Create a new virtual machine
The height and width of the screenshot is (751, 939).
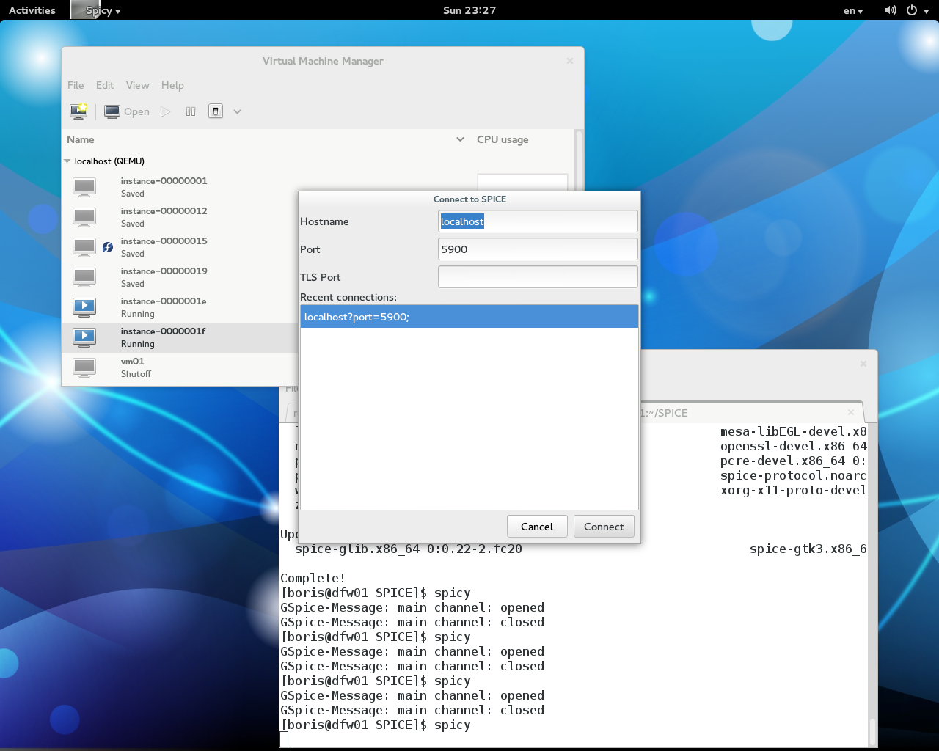click(x=77, y=111)
